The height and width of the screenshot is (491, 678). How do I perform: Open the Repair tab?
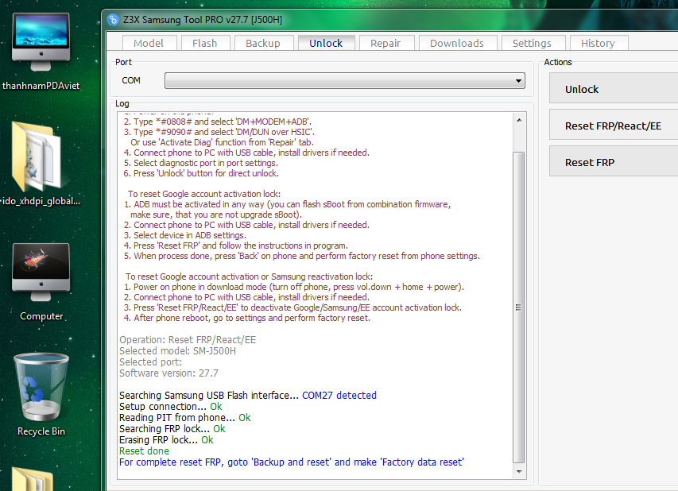coord(385,43)
